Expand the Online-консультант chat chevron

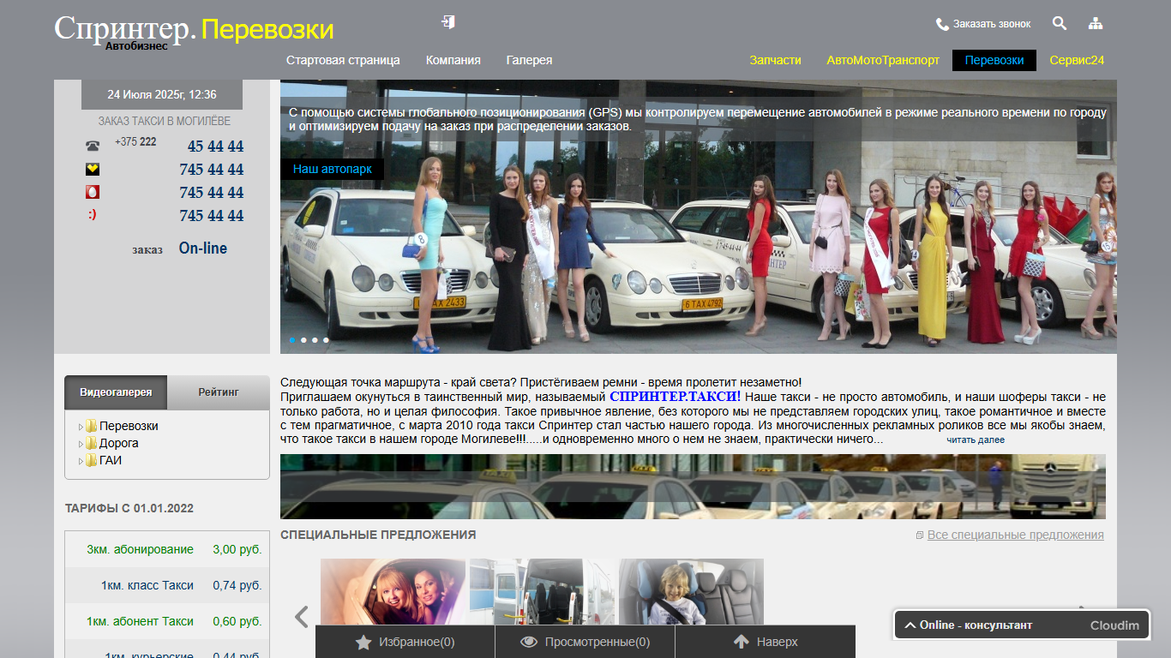point(910,625)
